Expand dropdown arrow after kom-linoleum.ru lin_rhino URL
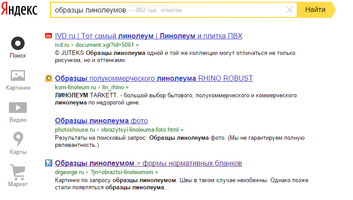The image size is (353, 200). (127, 87)
